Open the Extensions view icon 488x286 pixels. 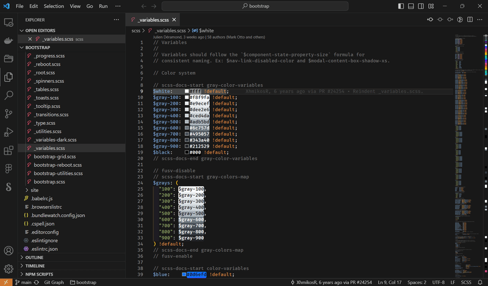pos(9,150)
